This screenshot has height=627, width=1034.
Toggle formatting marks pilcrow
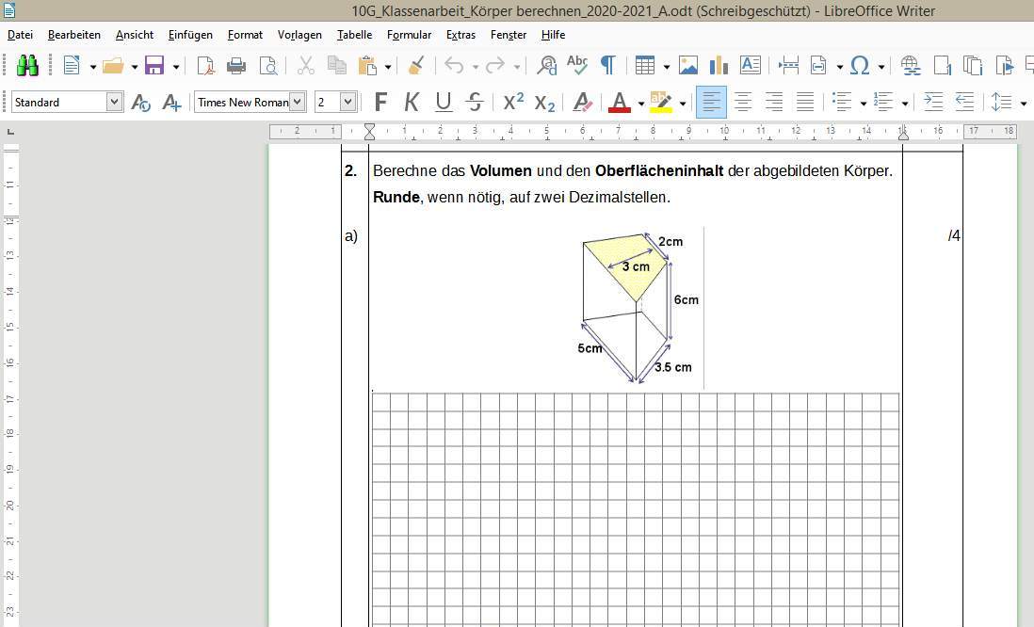(x=608, y=65)
